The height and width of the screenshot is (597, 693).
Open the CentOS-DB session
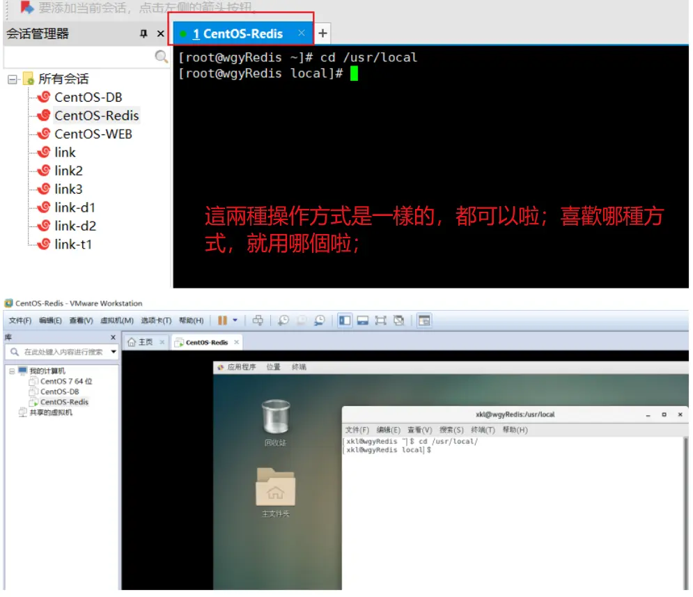(88, 98)
